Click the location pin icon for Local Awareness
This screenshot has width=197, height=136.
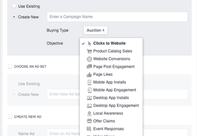(89, 114)
